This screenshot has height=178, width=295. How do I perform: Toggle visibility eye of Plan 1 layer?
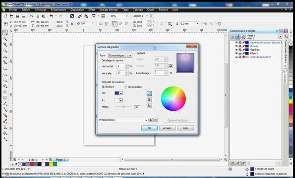coord(236,53)
